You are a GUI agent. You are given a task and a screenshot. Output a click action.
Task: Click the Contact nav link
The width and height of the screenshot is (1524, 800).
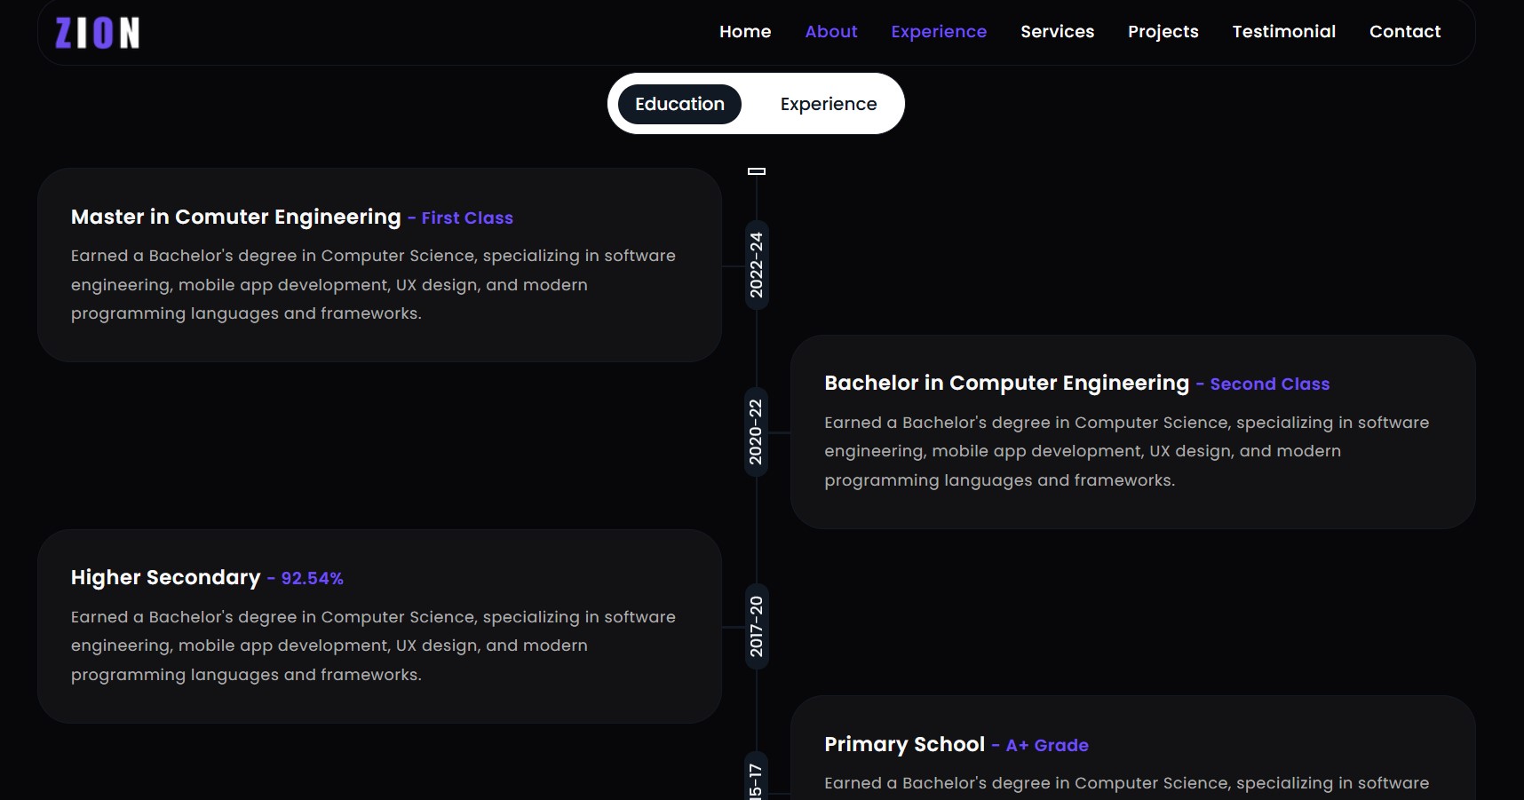pos(1404,32)
